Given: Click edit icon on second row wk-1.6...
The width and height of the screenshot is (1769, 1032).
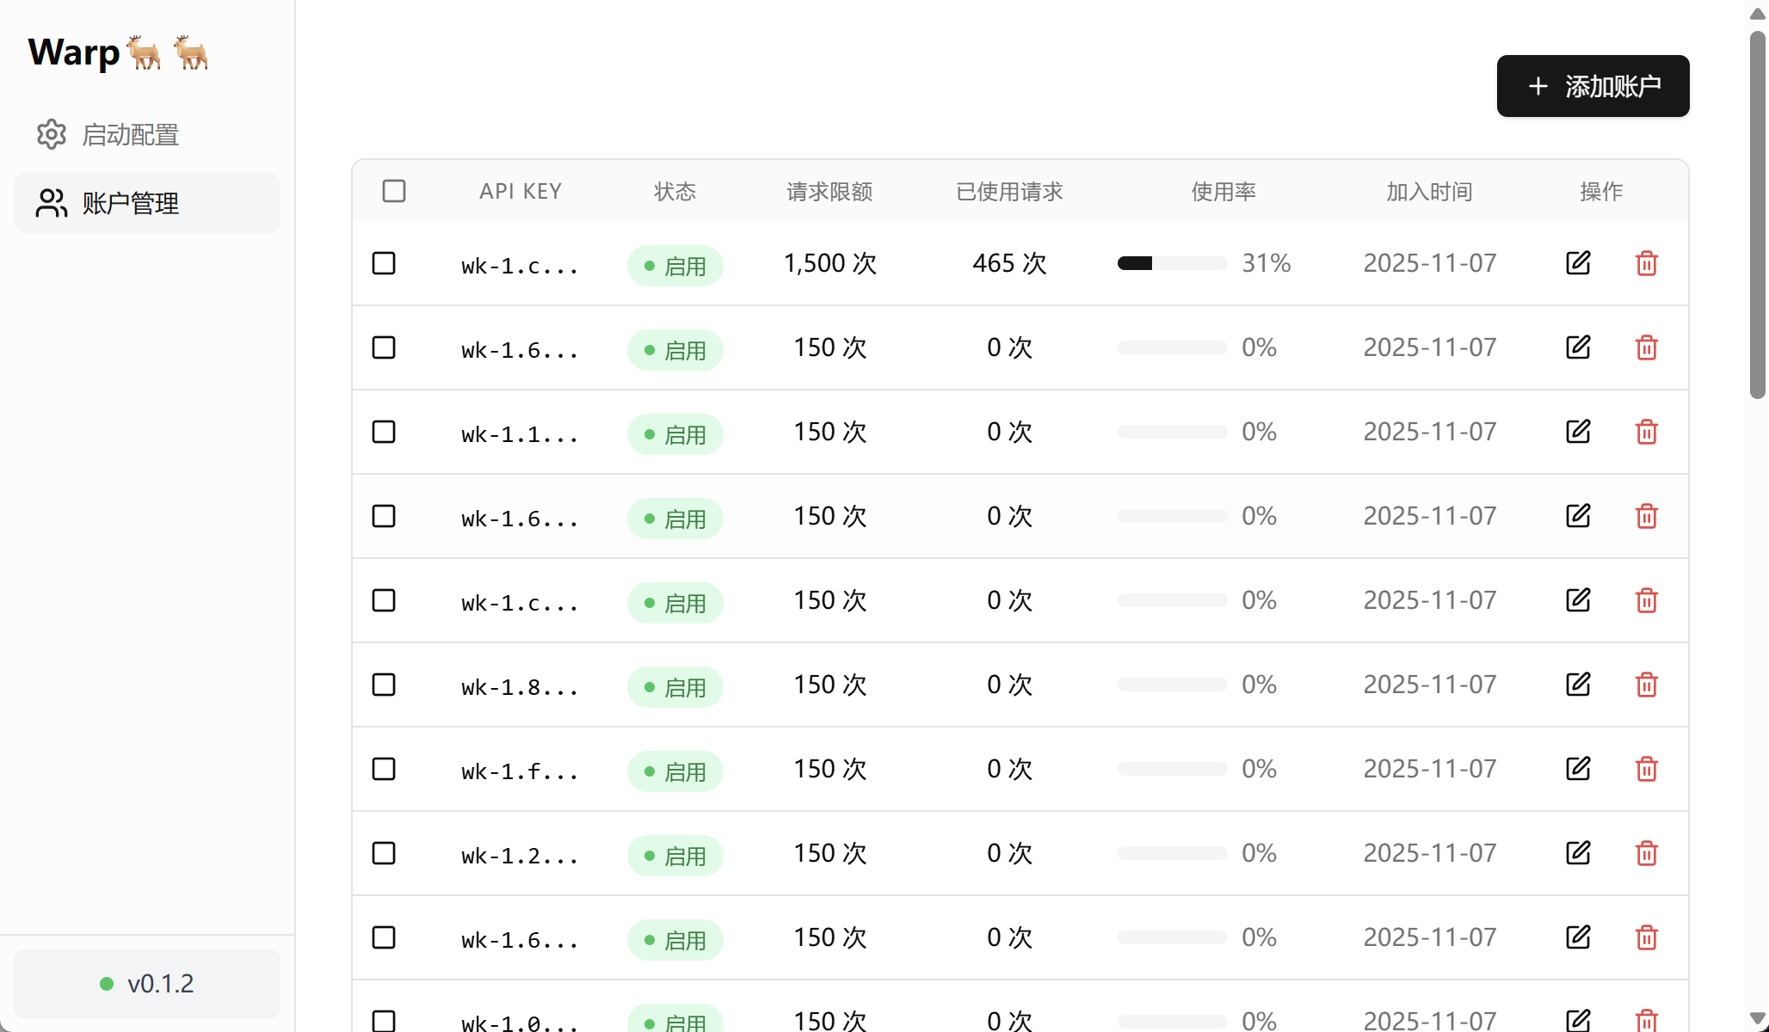Looking at the screenshot, I should pyautogui.click(x=1578, y=347).
